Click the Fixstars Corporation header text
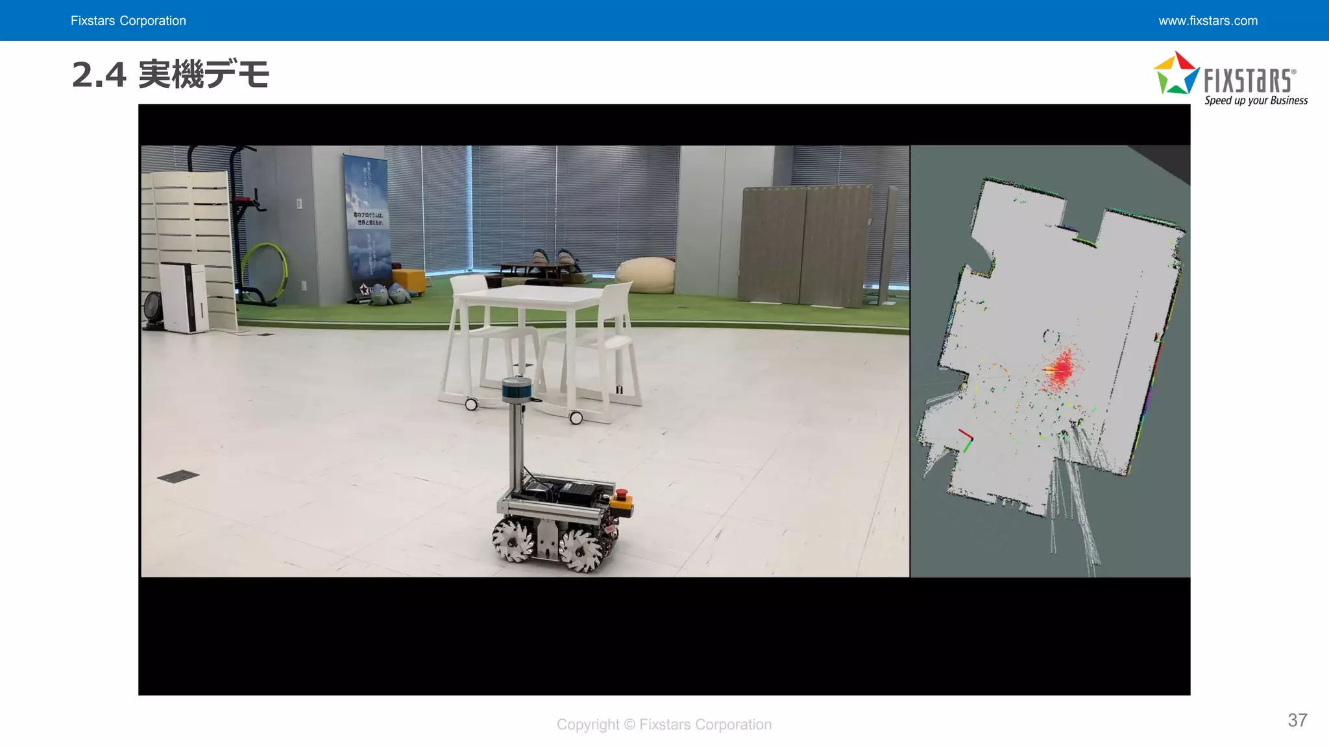The image size is (1329, 747). 128,21
